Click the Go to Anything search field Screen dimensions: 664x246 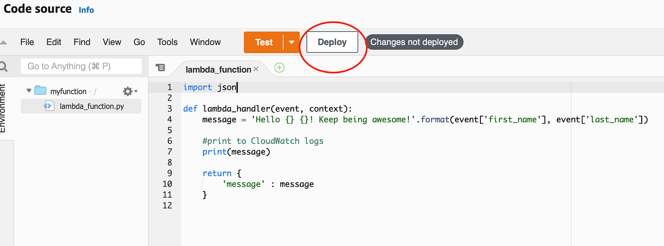pyautogui.click(x=81, y=66)
